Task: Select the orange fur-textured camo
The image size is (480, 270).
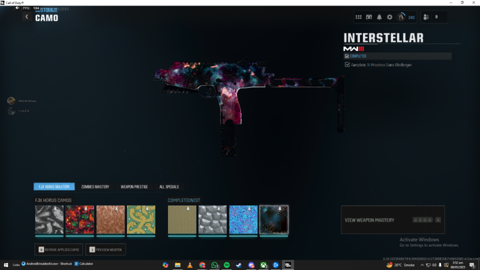Action: click(110, 220)
